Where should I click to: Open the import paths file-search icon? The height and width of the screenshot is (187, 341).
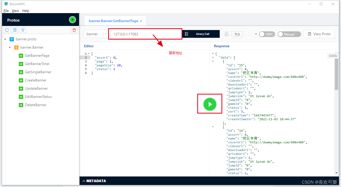pyautogui.click(x=15, y=30)
